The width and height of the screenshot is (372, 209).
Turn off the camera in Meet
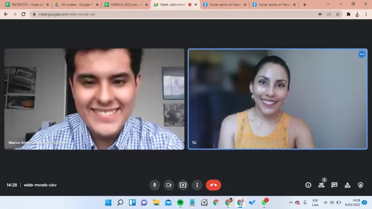169,185
